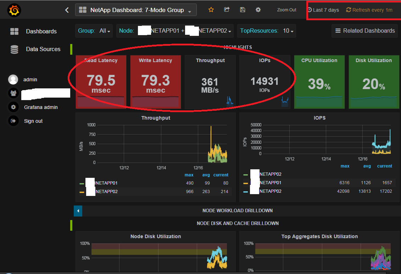401x274 pixels.
Task: Toggle cyan NETAPP02 series in IOPS legend
Action: [270, 192]
